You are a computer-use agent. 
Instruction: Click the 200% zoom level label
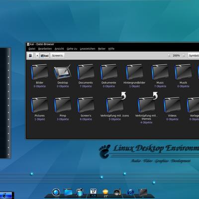176,56
